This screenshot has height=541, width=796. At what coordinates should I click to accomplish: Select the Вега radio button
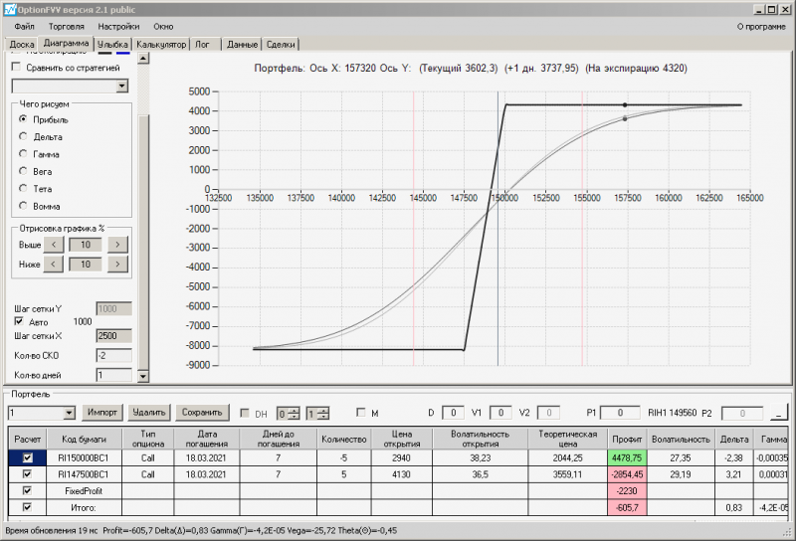[x=24, y=171]
